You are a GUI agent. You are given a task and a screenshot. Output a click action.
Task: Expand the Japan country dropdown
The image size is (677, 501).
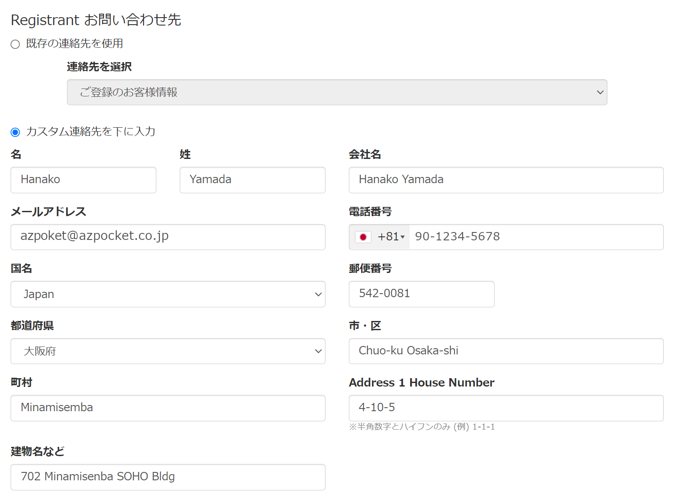167,294
